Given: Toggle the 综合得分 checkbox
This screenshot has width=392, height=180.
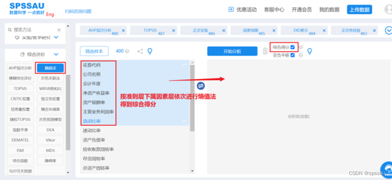Looking at the screenshot, I should [292, 47].
